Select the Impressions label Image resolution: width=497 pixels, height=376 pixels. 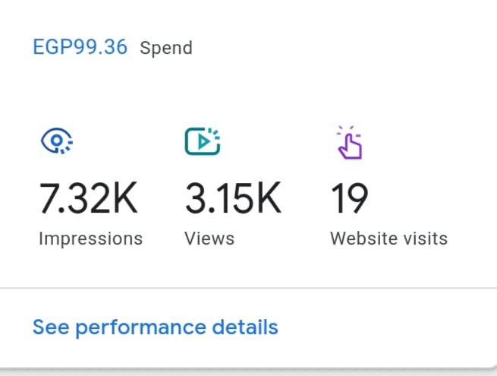(x=90, y=239)
